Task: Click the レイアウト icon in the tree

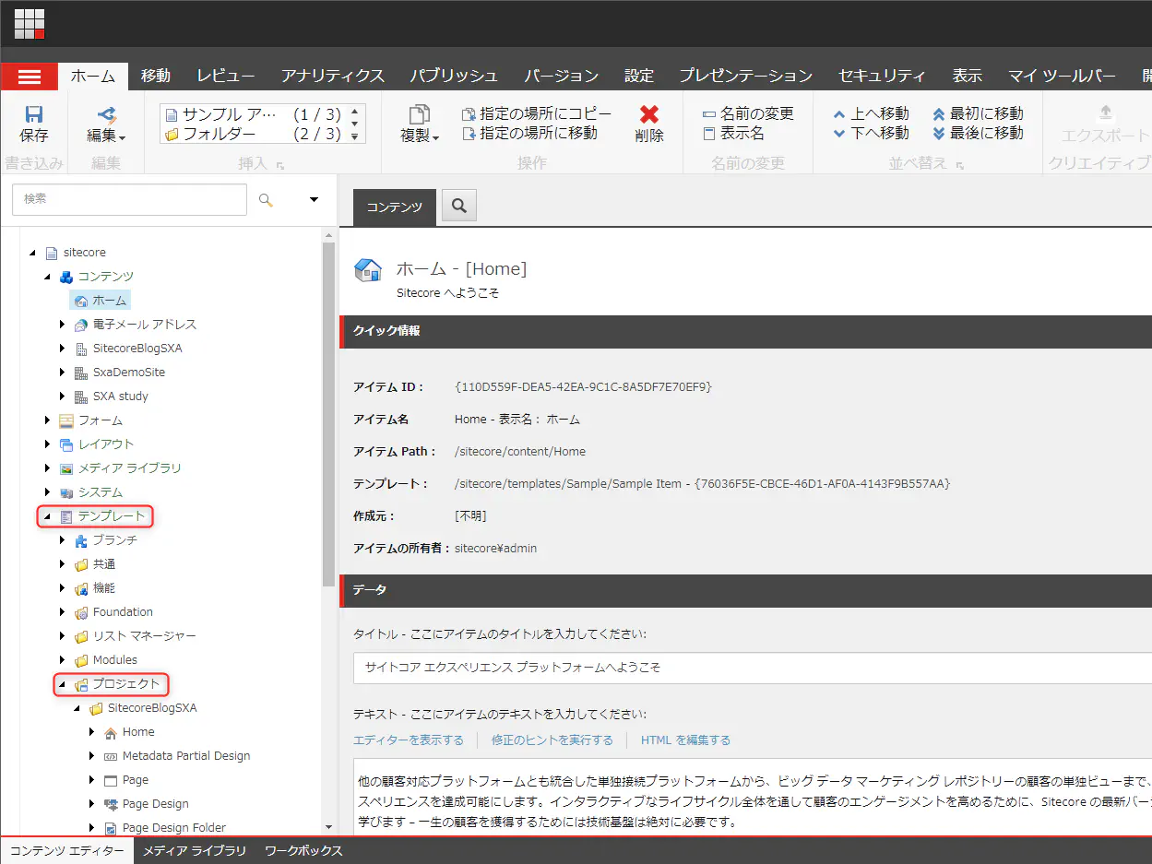Action: coord(65,444)
